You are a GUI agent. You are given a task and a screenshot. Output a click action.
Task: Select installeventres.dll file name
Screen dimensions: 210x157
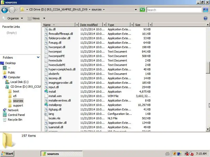60,100
